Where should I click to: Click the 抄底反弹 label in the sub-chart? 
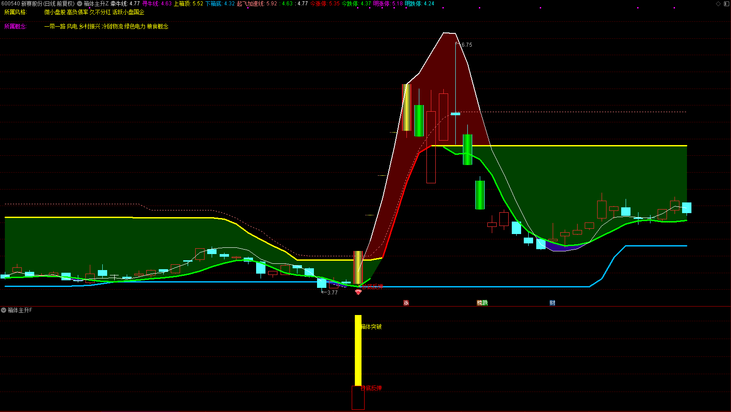(x=371, y=388)
